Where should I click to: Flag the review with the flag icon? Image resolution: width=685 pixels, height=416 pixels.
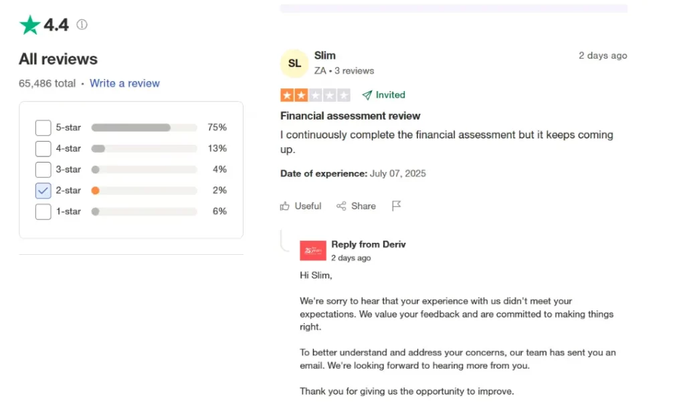(x=396, y=206)
